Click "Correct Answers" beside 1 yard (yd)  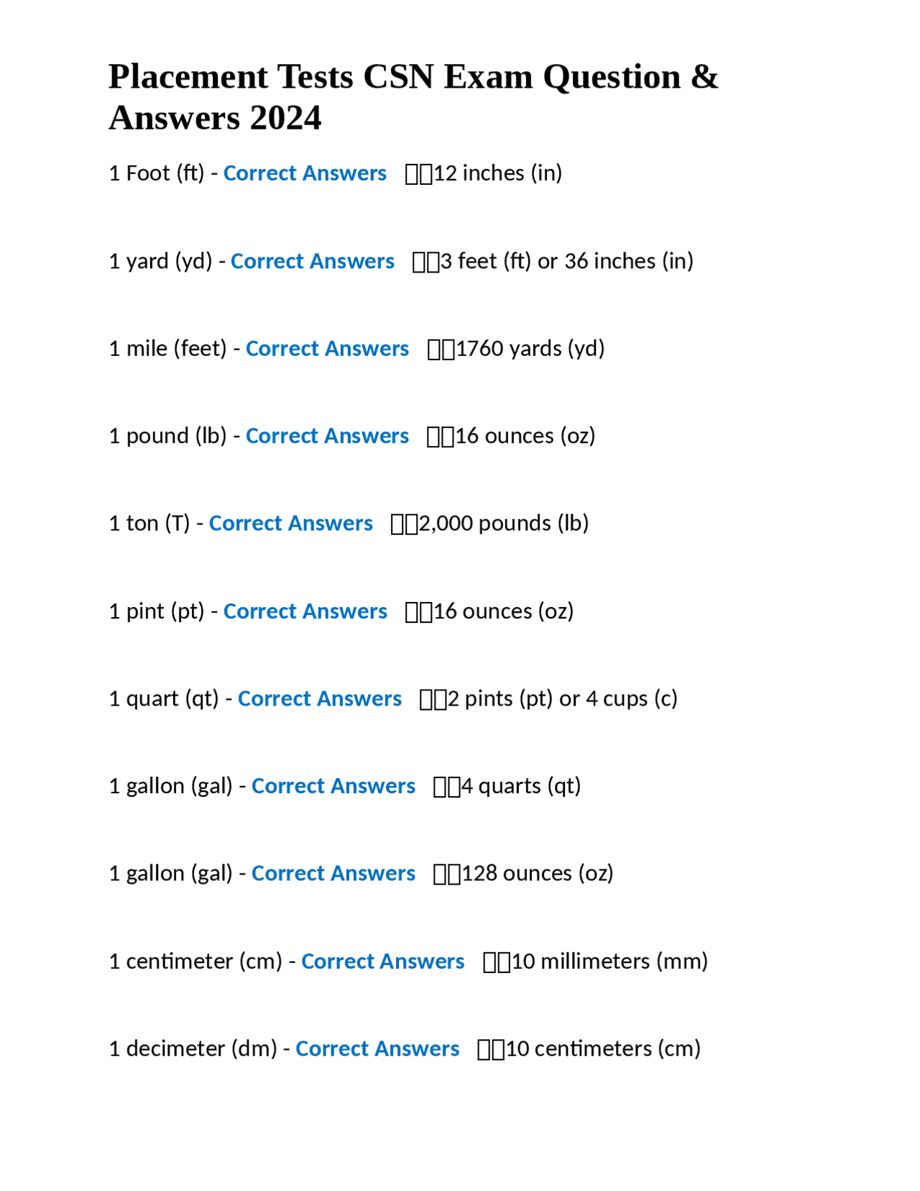(x=312, y=261)
